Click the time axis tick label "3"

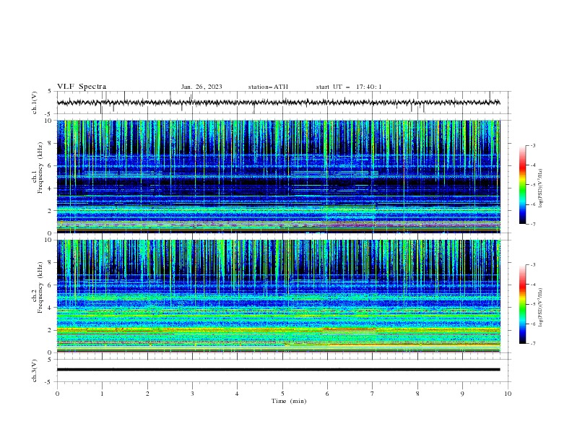(192, 394)
